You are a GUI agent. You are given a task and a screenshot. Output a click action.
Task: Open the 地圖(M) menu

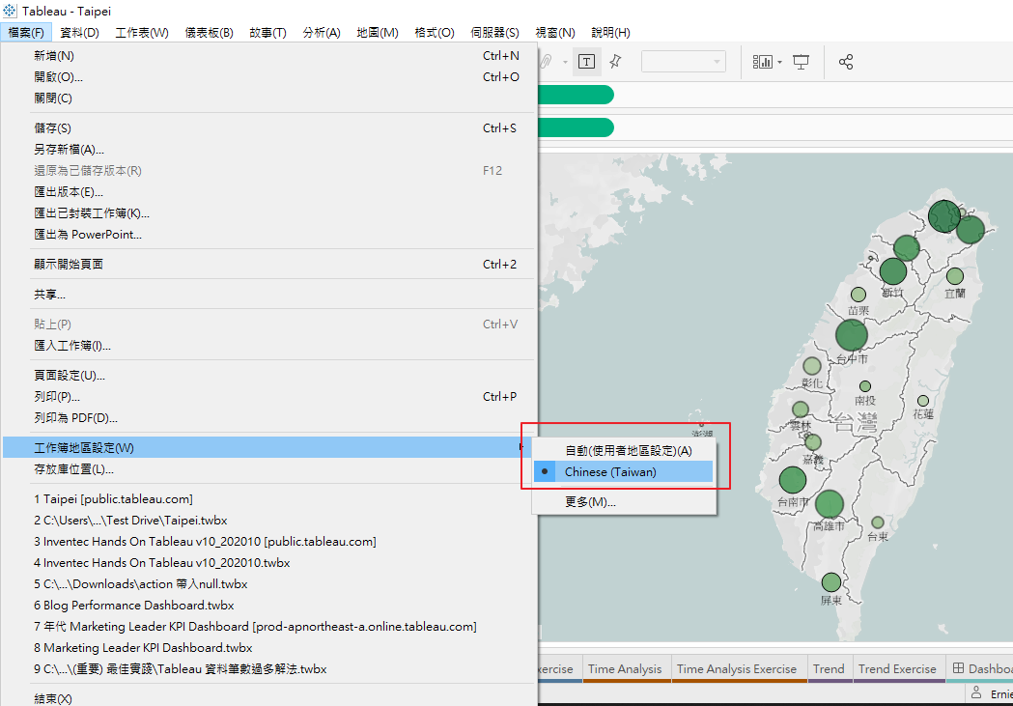click(x=378, y=32)
